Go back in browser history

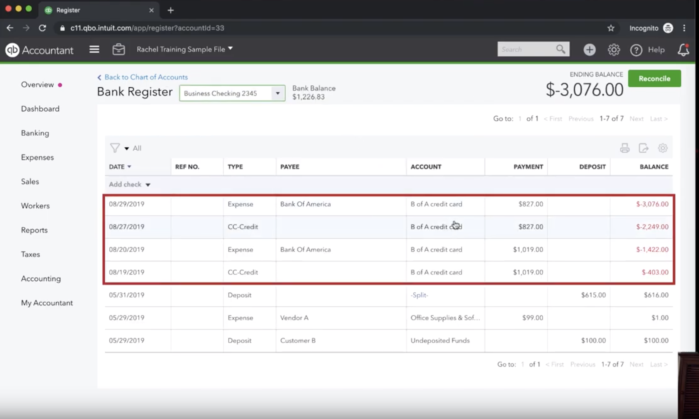pos(10,28)
